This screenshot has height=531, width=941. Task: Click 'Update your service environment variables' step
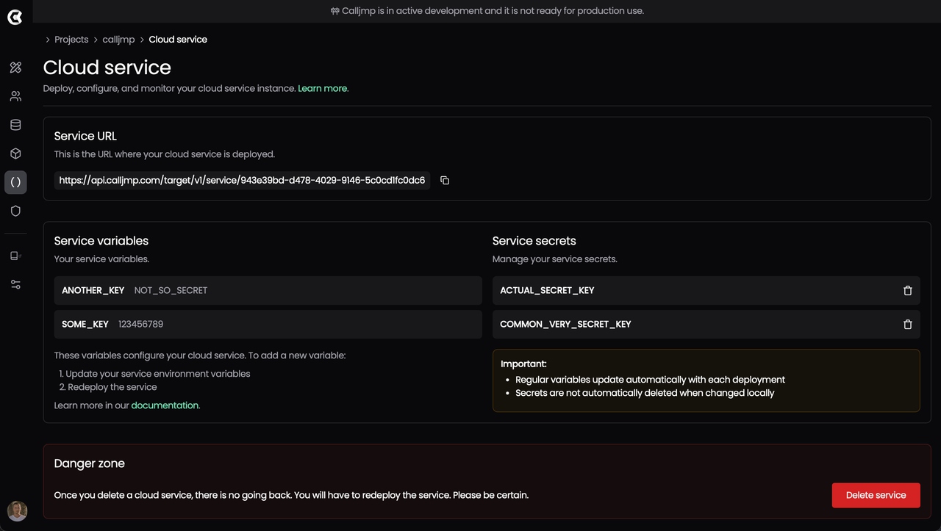coord(158,374)
